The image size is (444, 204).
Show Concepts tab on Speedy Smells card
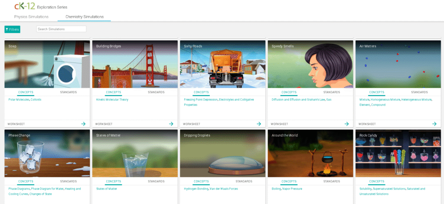pyautogui.click(x=289, y=92)
